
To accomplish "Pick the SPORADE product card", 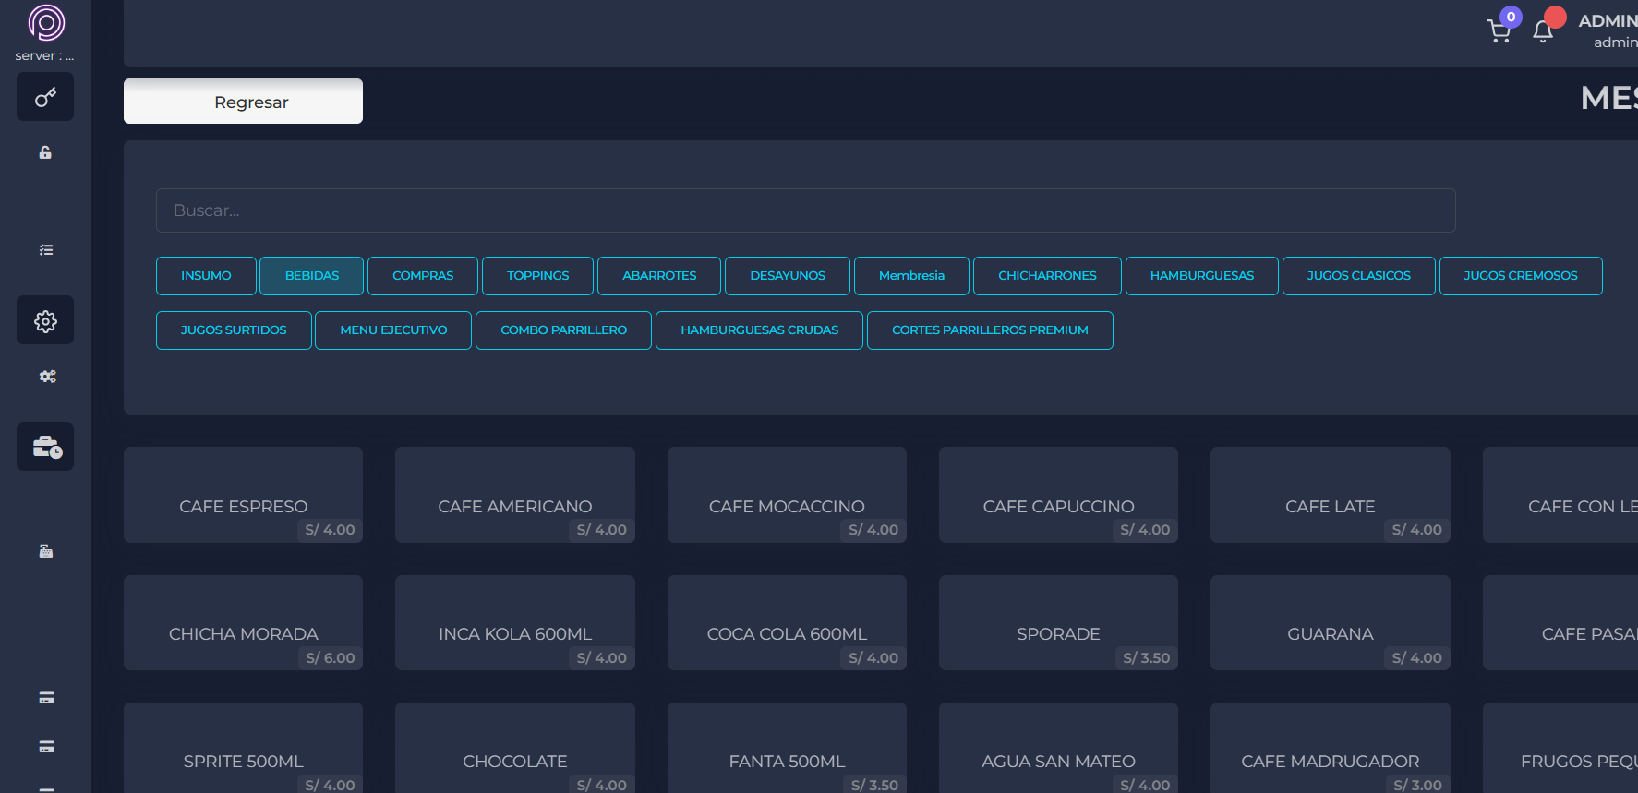I will tap(1058, 623).
